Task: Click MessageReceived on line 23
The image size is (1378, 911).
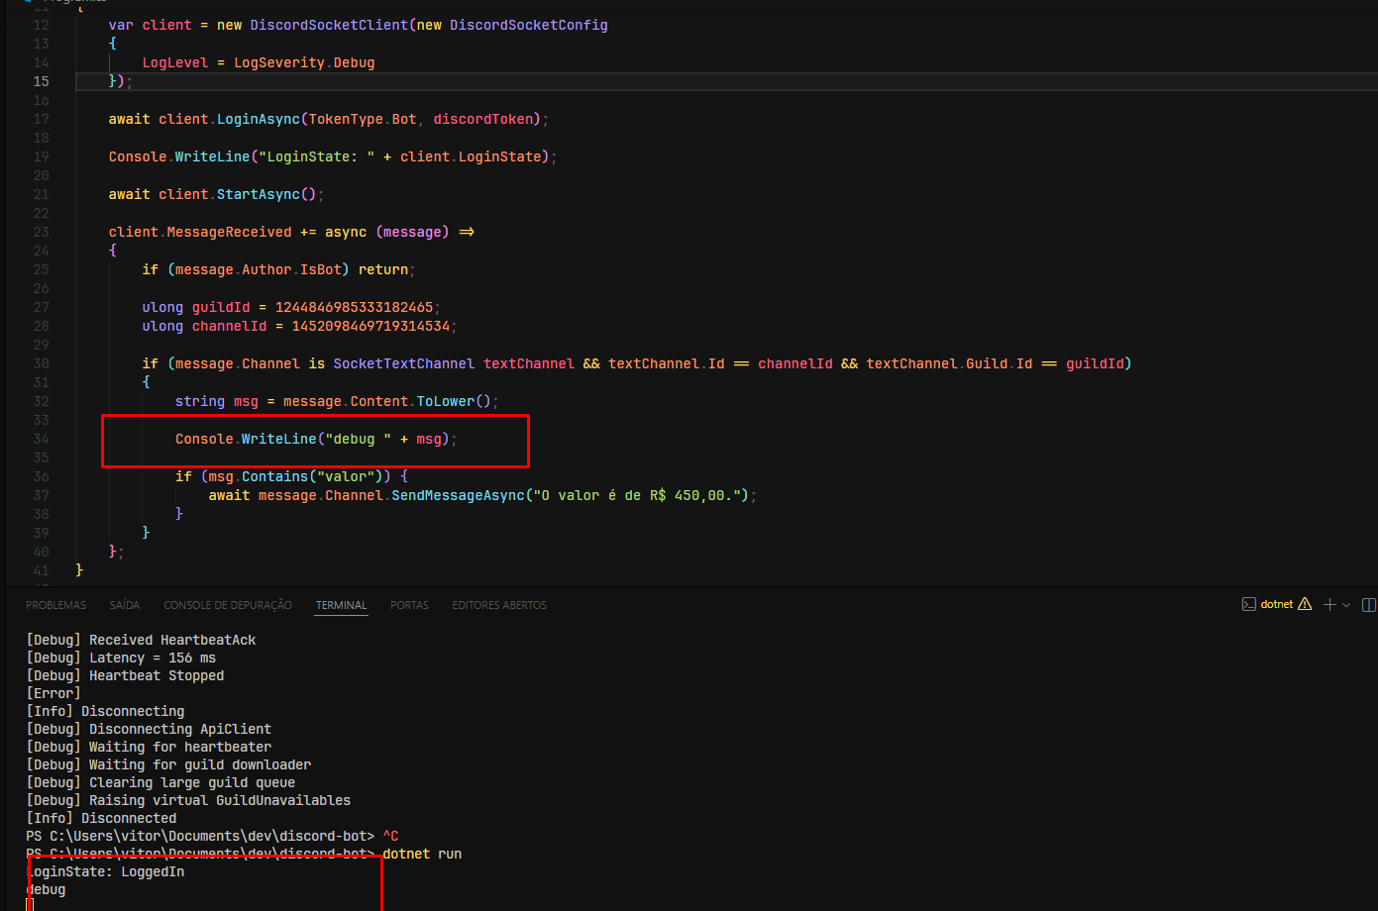Action: (229, 232)
